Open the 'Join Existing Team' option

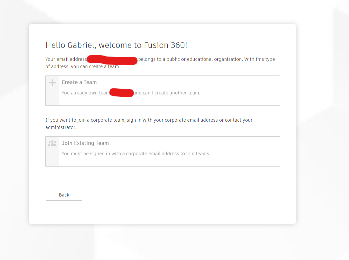coord(162,151)
